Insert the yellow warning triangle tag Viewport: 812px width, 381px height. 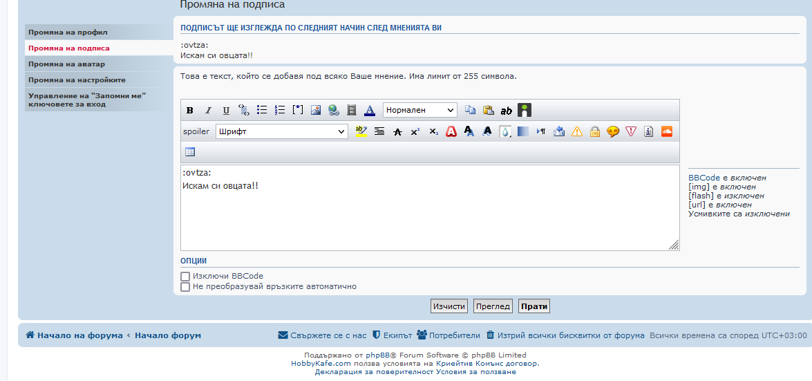click(x=577, y=131)
